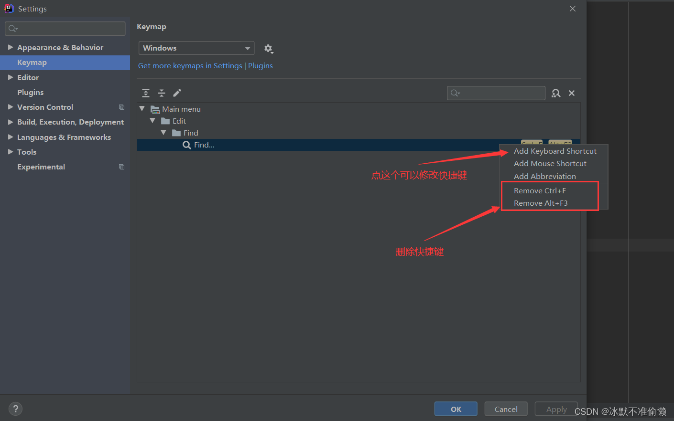Click the Tools label in sidebar

pyautogui.click(x=27, y=152)
